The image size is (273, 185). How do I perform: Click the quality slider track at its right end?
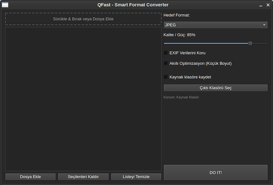point(265,43)
